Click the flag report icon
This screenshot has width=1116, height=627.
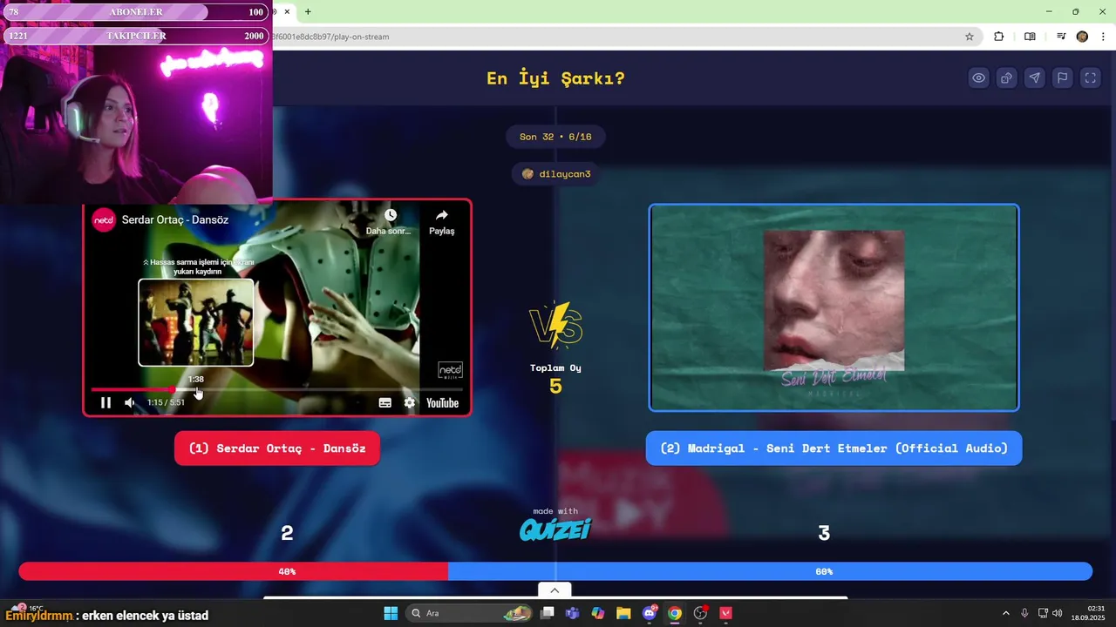coord(1062,78)
